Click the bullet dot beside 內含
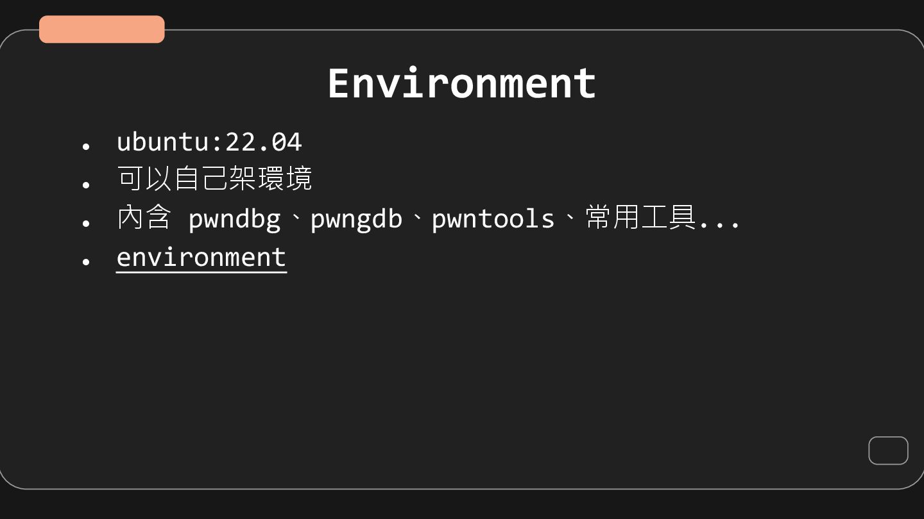Viewport: 924px width, 519px height. tap(86, 223)
